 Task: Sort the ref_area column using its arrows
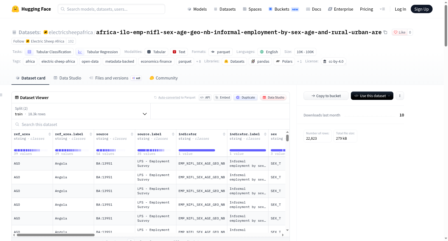50,134
